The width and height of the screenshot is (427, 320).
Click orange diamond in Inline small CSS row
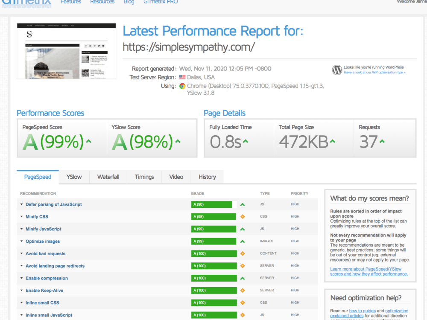(x=243, y=303)
